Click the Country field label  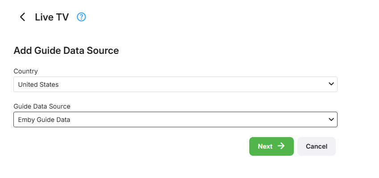[25, 71]
